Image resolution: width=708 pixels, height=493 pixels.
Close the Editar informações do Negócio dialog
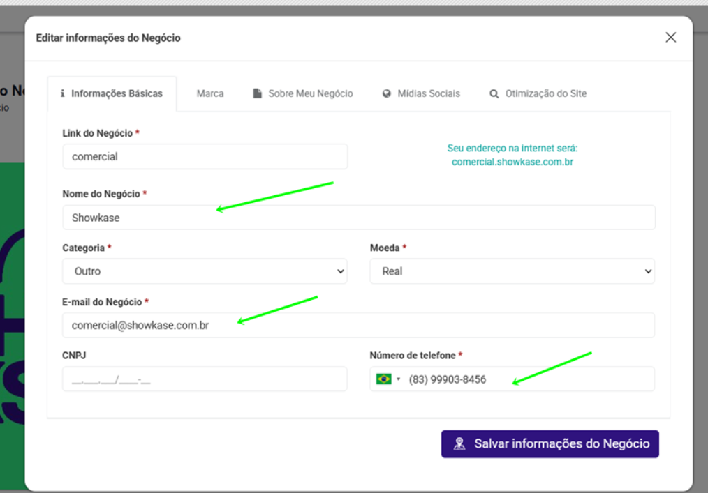[x=670, y=38]
